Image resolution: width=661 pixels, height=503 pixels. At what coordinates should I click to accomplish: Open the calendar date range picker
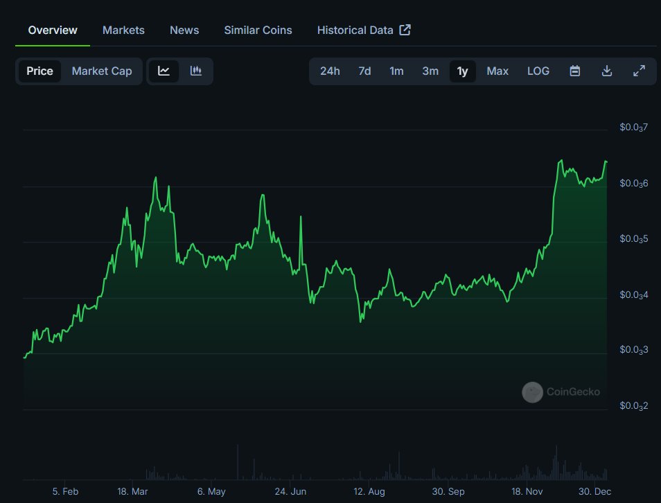[x=574, y=71]
